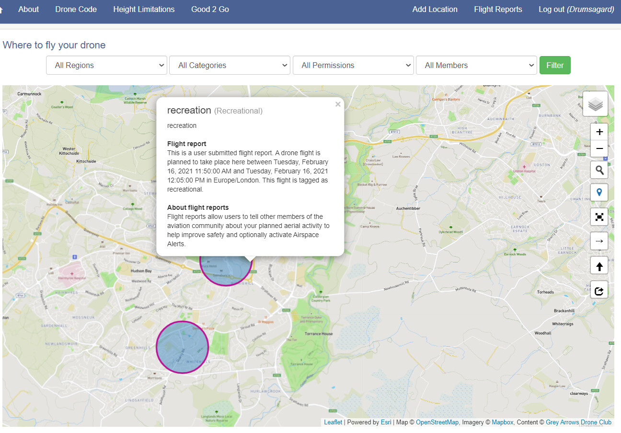
Task: Click the Dykehead Woods map label
Action: [451, 232]
